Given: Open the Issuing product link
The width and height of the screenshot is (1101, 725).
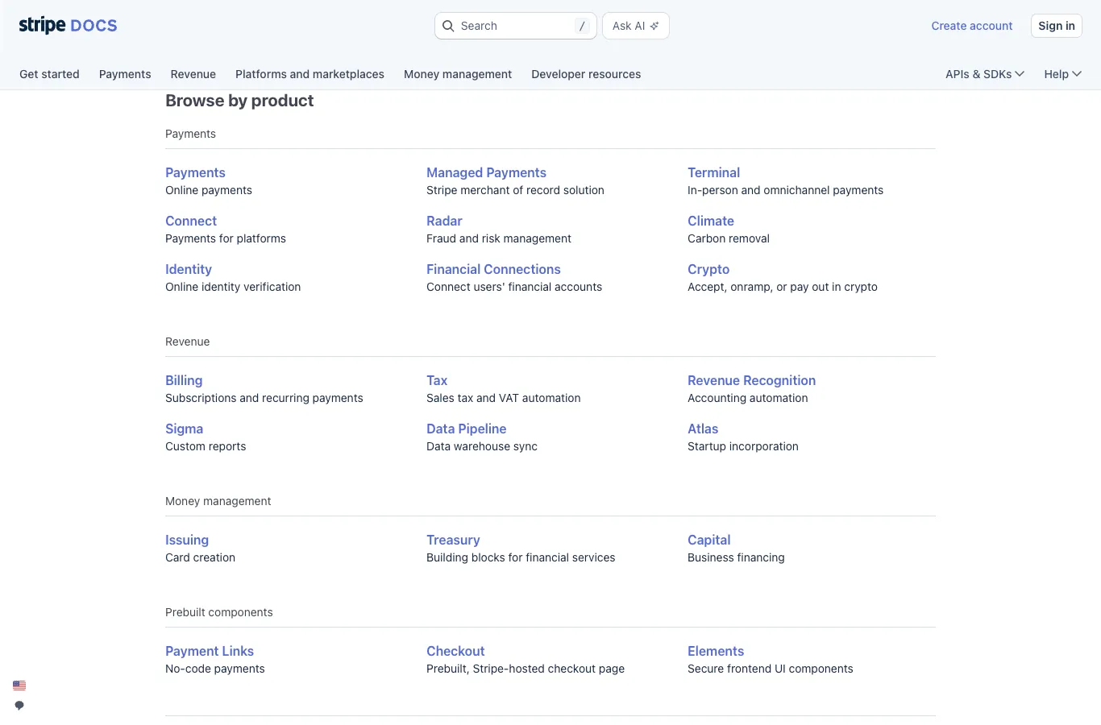Looking at the screenshot, I should [x=187, y=540].
